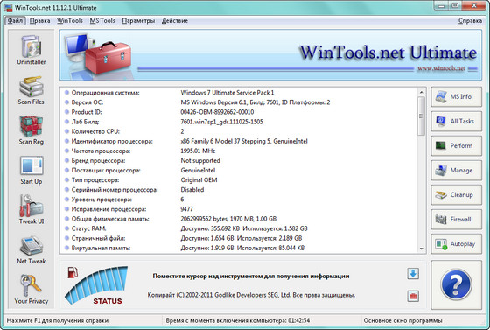This screenshot has width=490, height=330.
Task: Open the Справка menu
Action: coord(470,21)
